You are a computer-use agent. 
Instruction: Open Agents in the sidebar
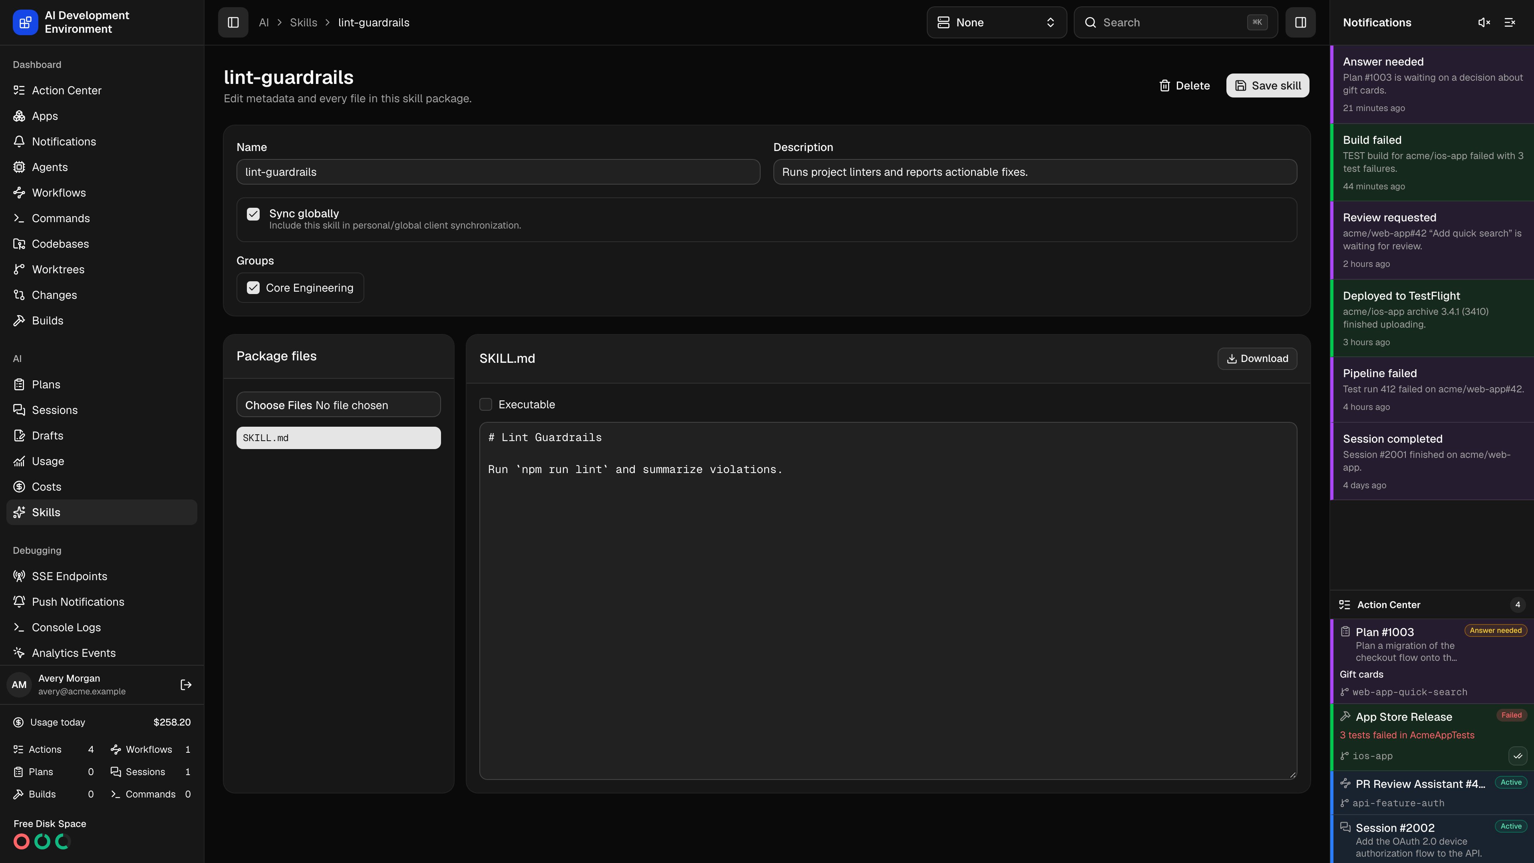(x=101, y=167)
